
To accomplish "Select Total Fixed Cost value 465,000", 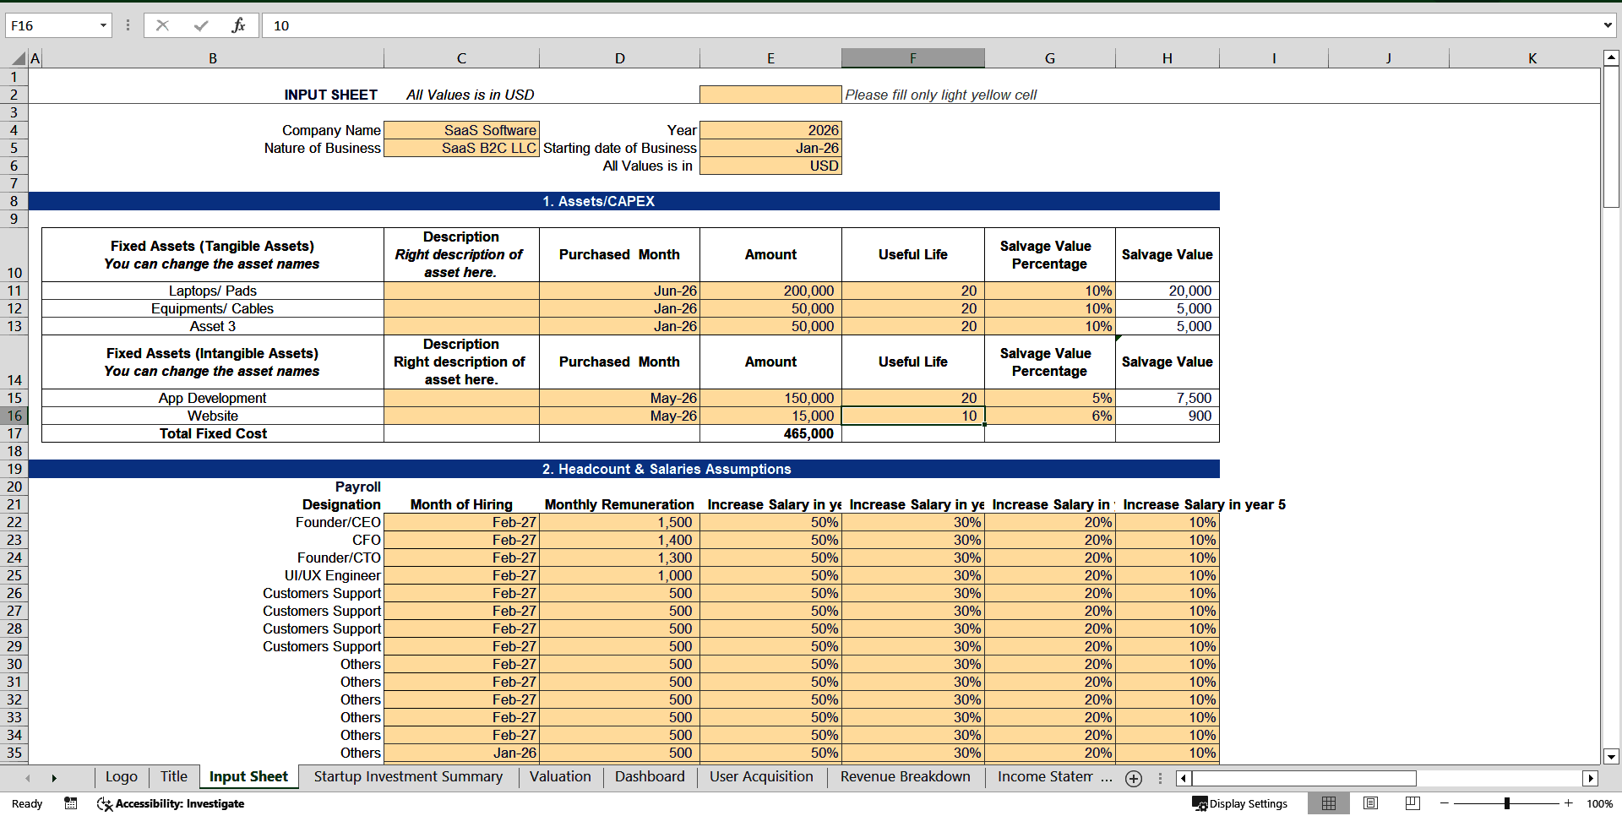I will (770, 433).
